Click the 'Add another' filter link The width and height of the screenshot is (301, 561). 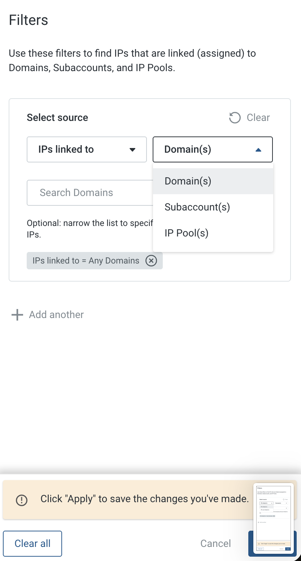pyautogui.click(x=56, y=315)
